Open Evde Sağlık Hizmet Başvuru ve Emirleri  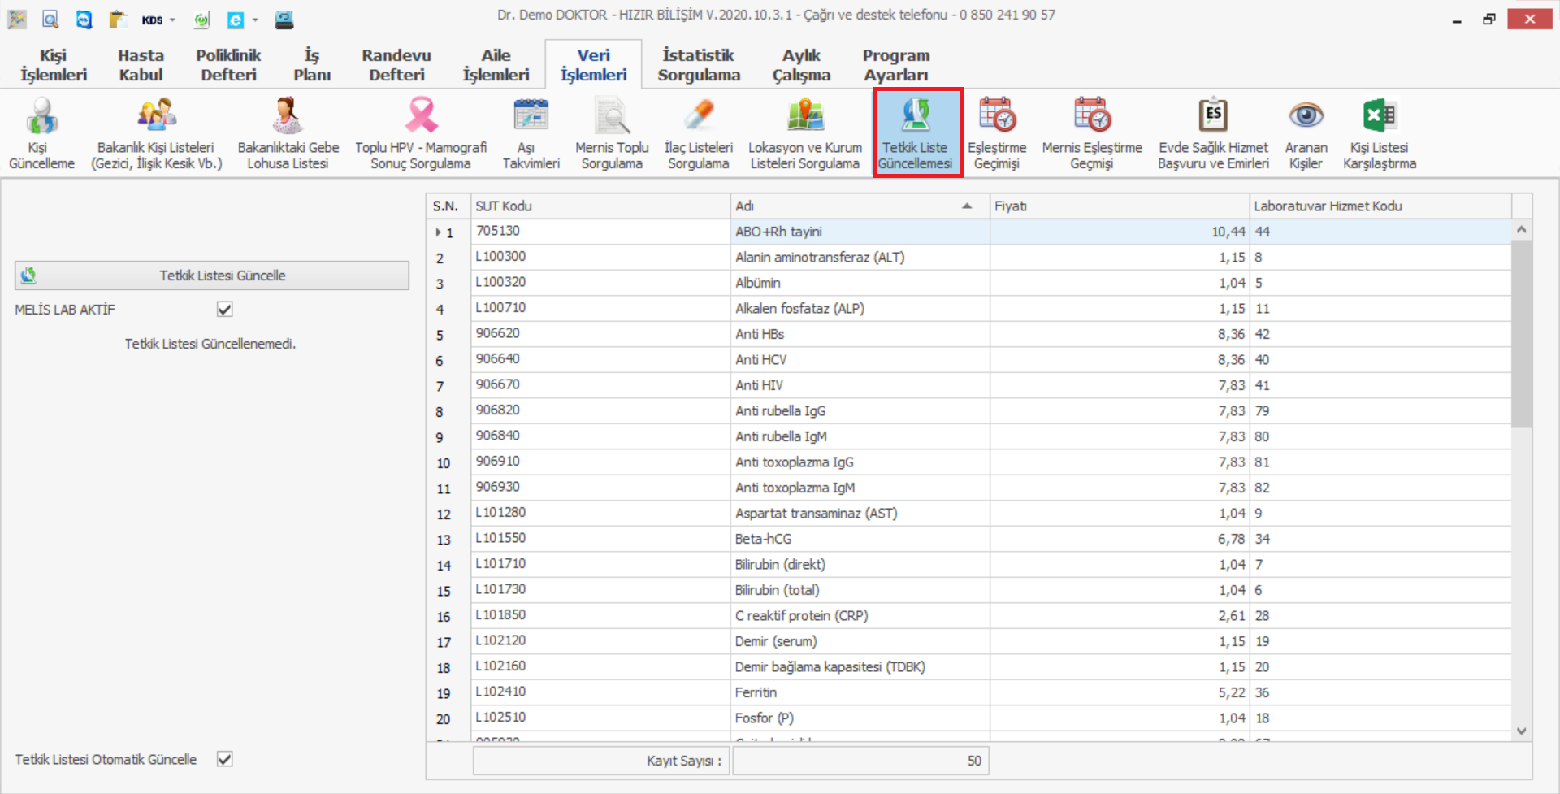(1213, 133)
